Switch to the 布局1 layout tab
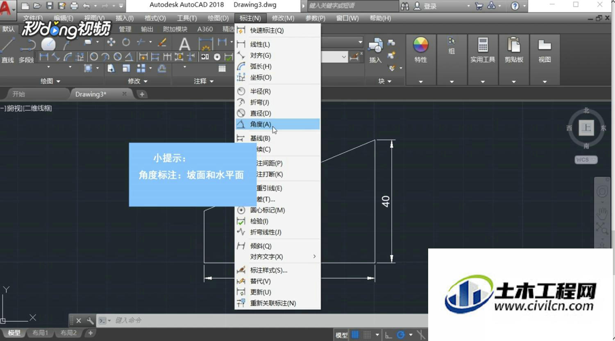Screen dimensions: 615x341 [40, 333]
